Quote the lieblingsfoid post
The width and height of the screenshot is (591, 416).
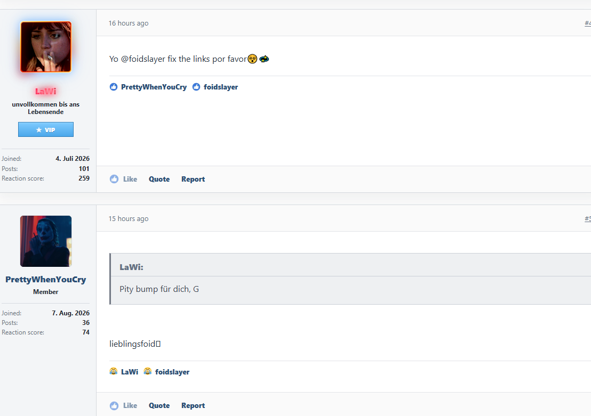click(159, 405)
